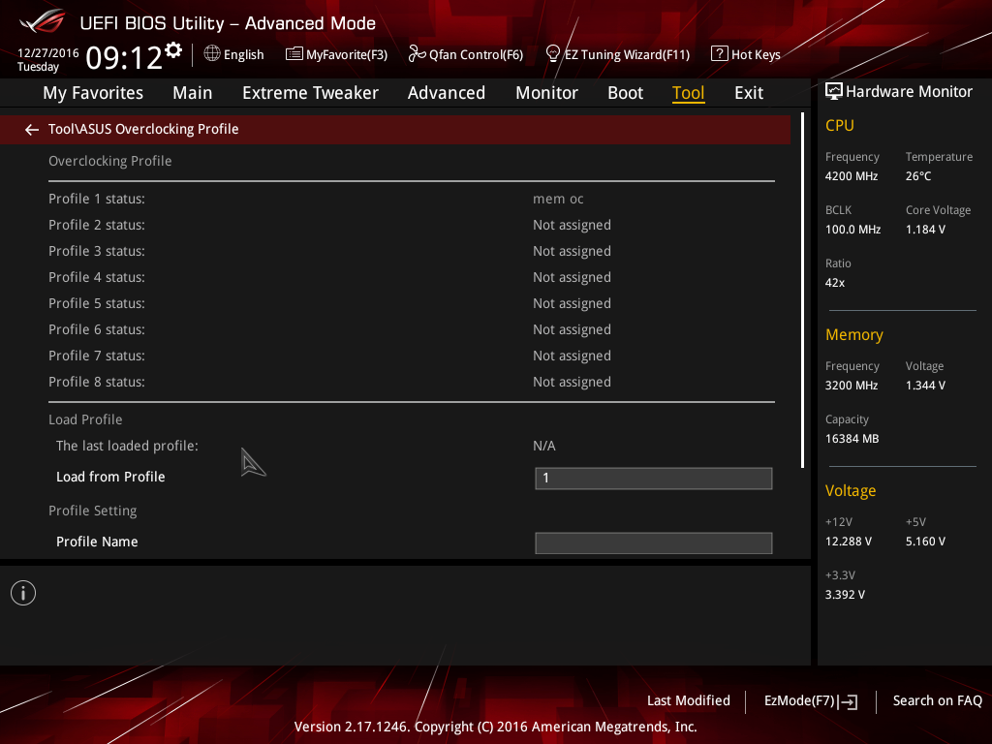Click the globe language icon
The image size is (992, 744).
(212, 54)
